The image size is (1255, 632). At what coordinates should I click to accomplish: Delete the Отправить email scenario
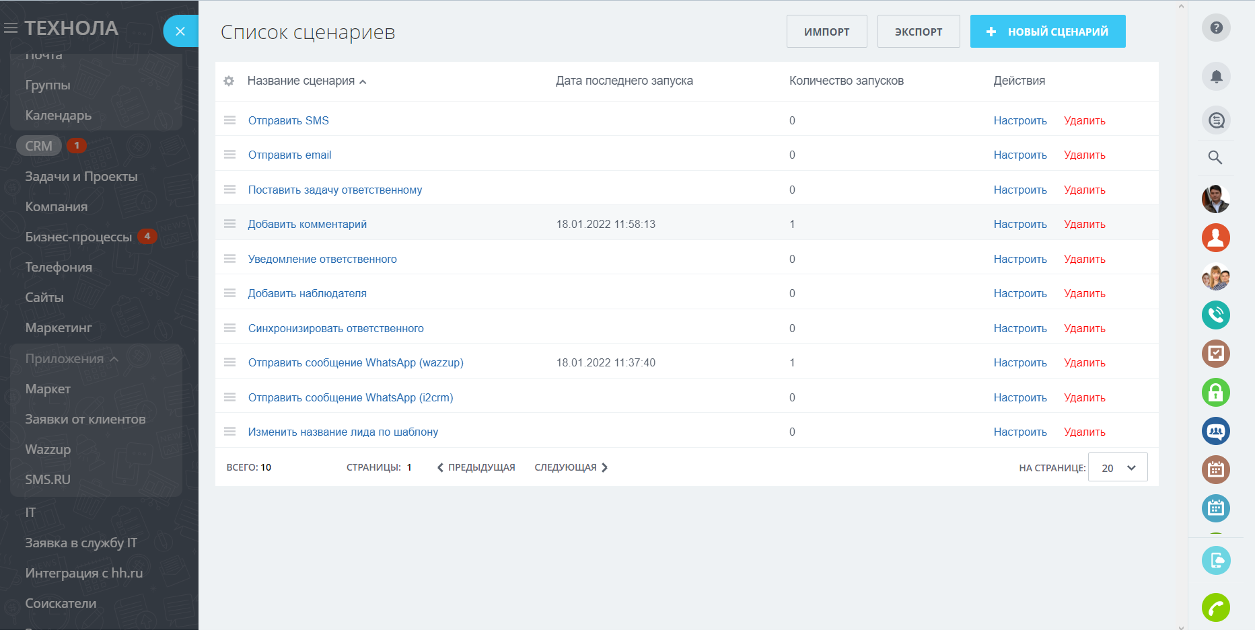[x=1084, y=155]
